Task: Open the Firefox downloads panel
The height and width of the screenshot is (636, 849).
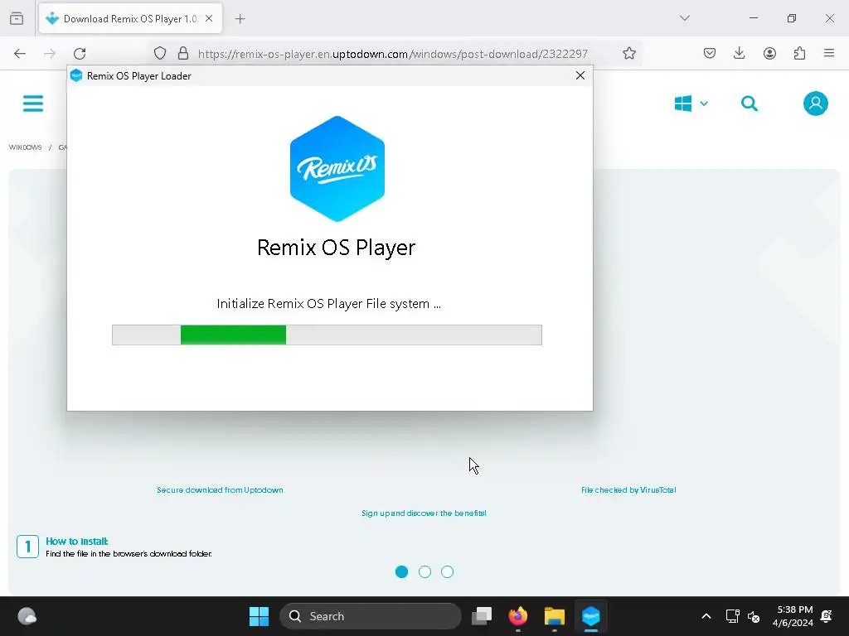Action: point(739,54)
